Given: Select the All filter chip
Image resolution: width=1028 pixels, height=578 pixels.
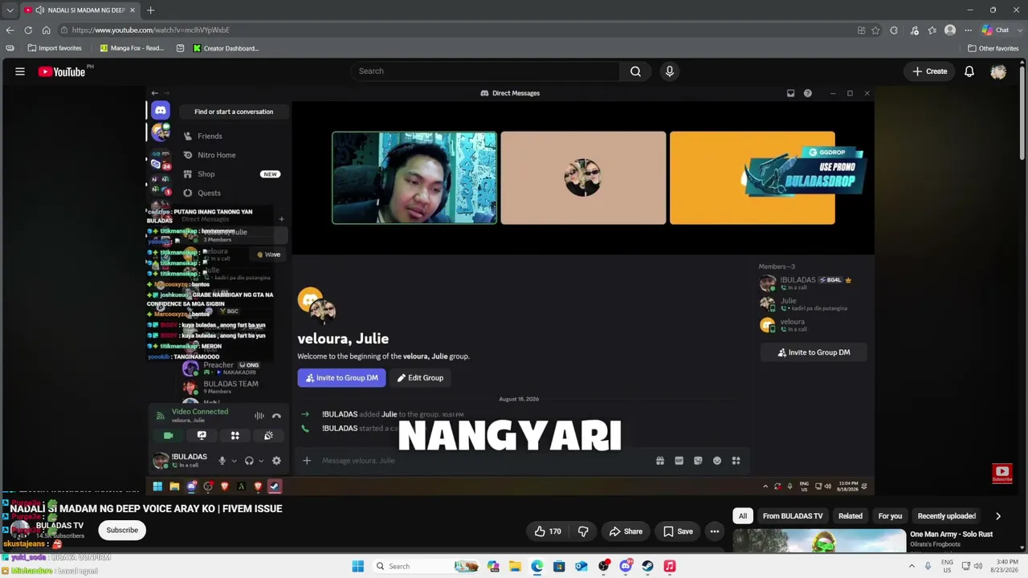Looking at the screenshot, I should click(x=743, y=516).
